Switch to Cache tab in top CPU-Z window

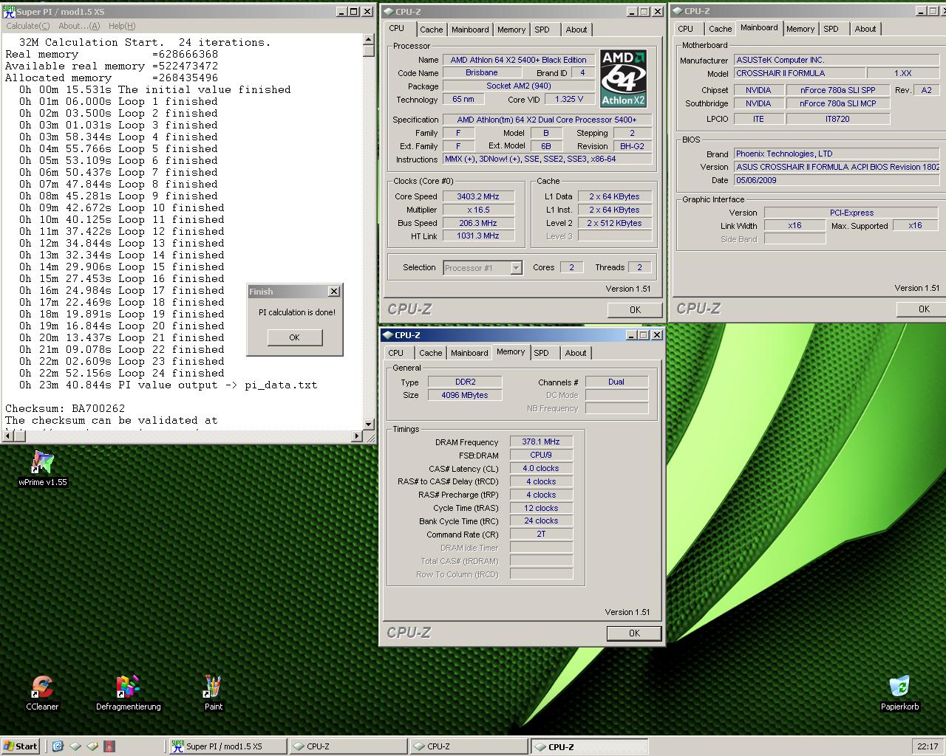pos(431,30)
